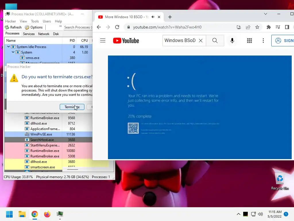Select dllhost.exe with PID 9712
This screenshot has width=294, height=221.
48,123
